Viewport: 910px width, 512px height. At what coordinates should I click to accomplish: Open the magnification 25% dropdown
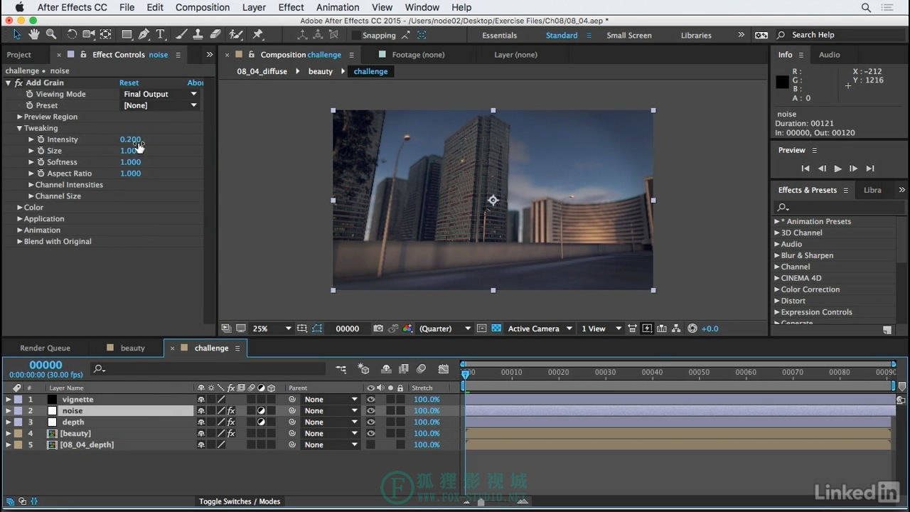272,329
